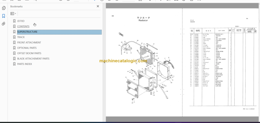Navigate to FRONT ATTACHMENT bookmark
The height and width of the screenshot is (123, 260).
pos(29,43)
